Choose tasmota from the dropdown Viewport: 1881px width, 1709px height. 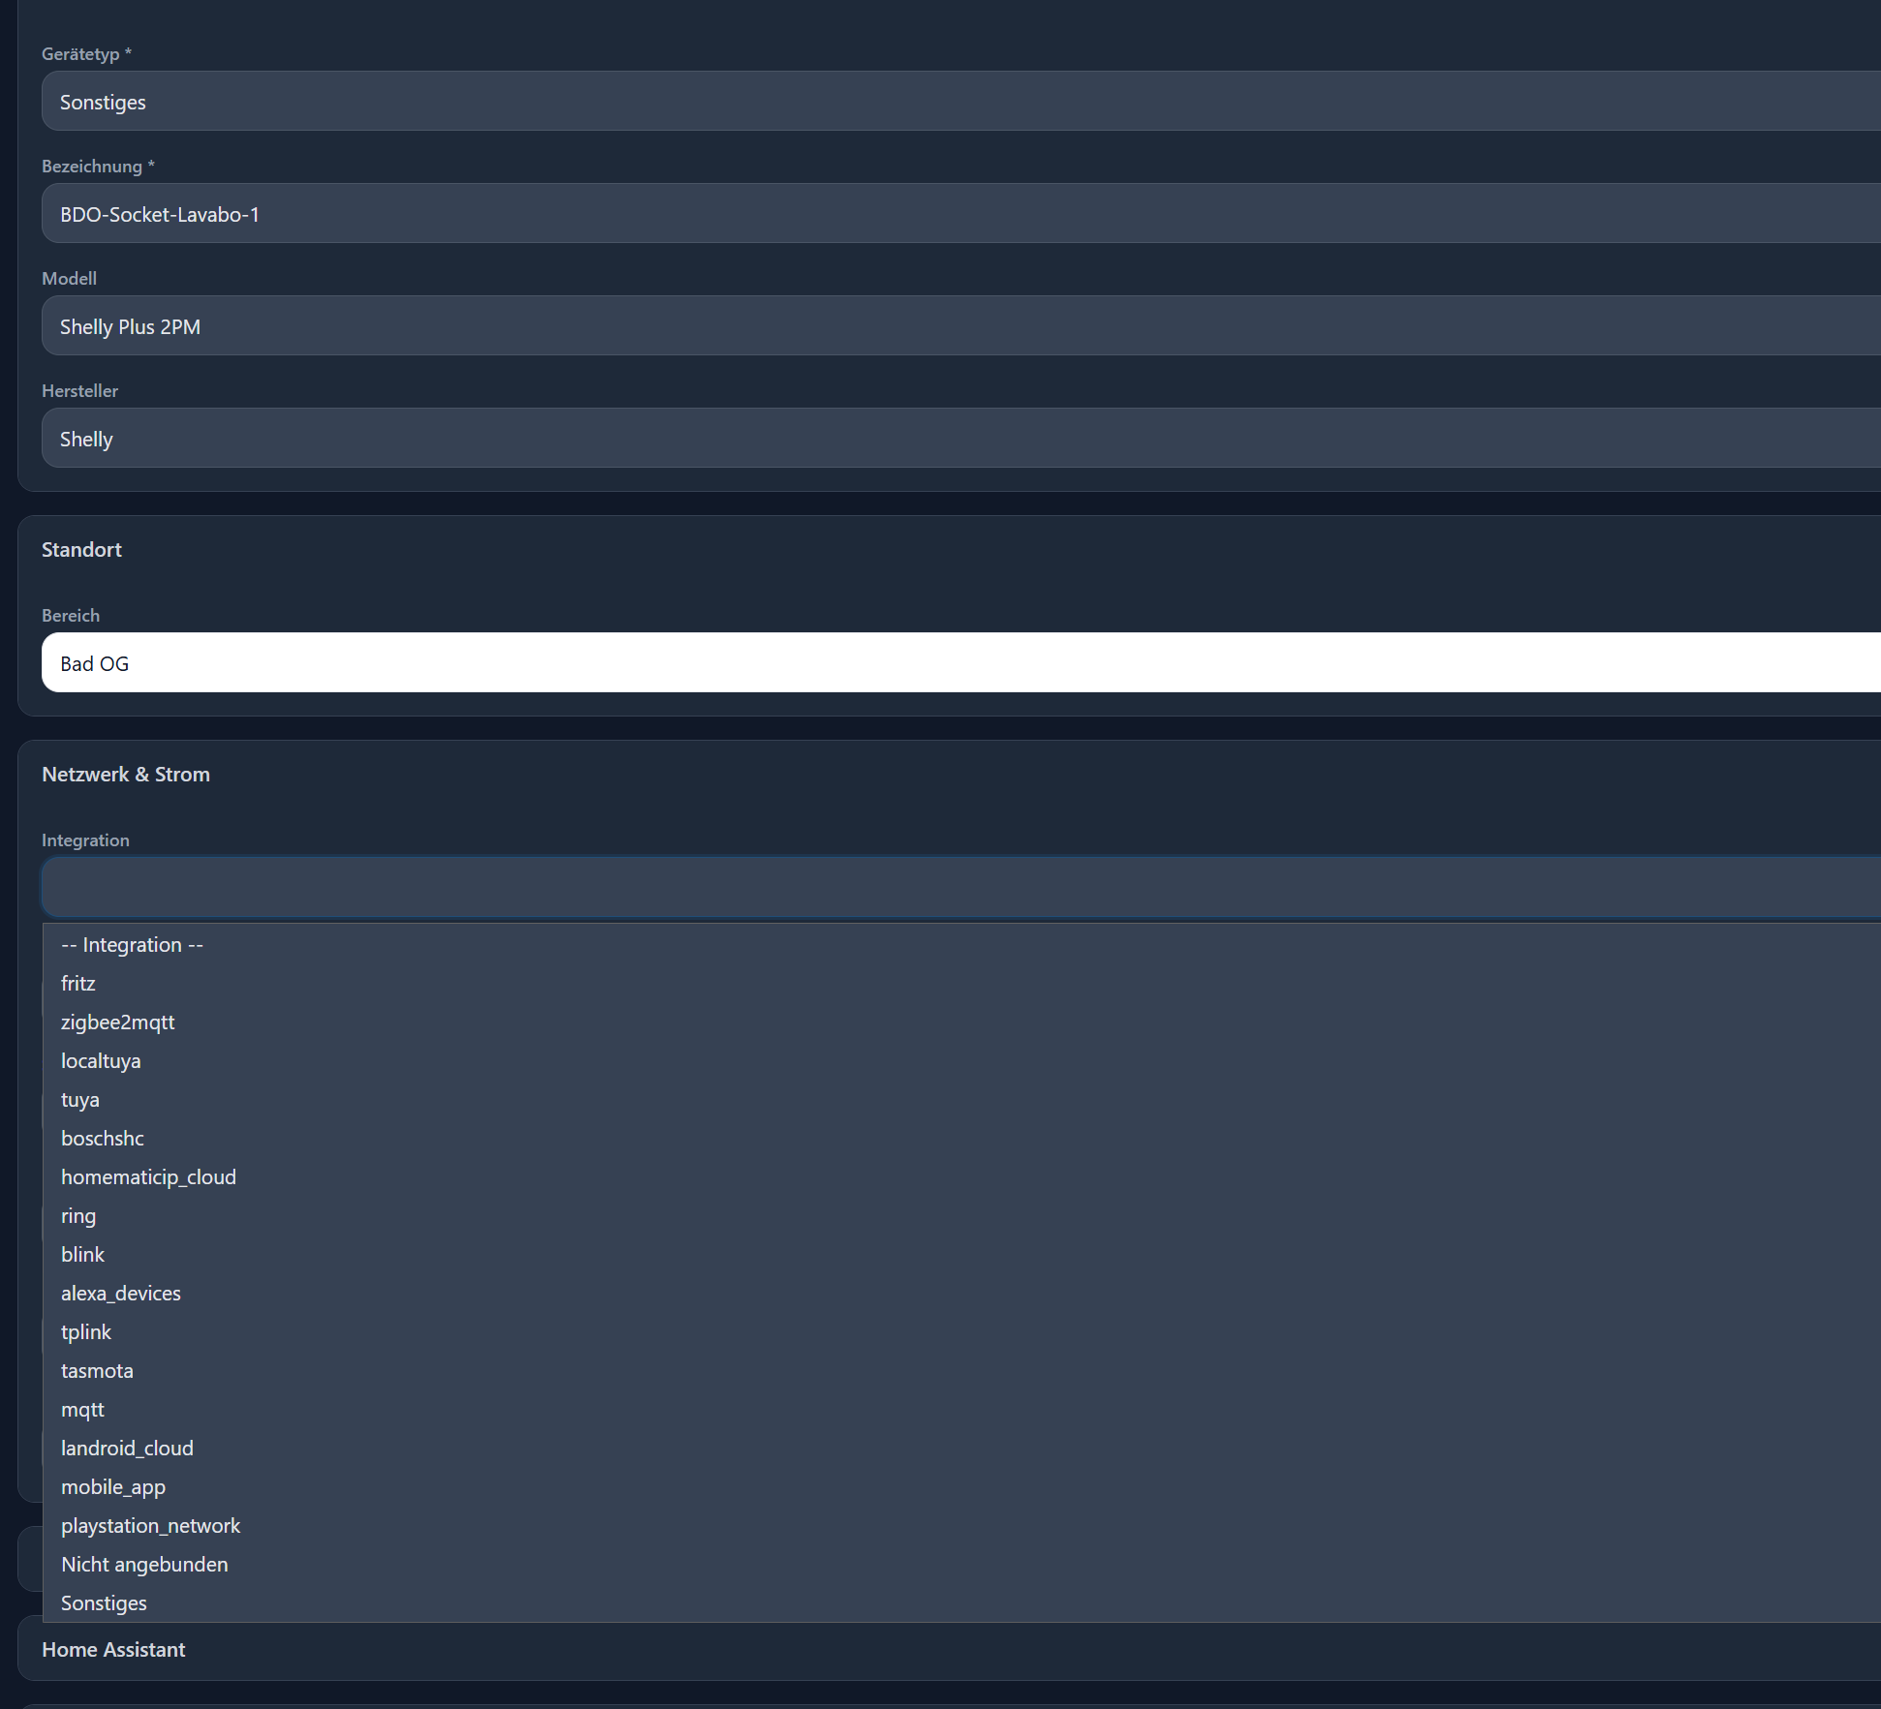click(97, 1371)
